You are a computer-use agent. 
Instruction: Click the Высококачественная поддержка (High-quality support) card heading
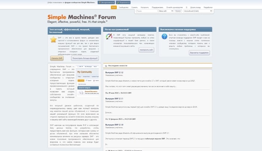[178, 30]
